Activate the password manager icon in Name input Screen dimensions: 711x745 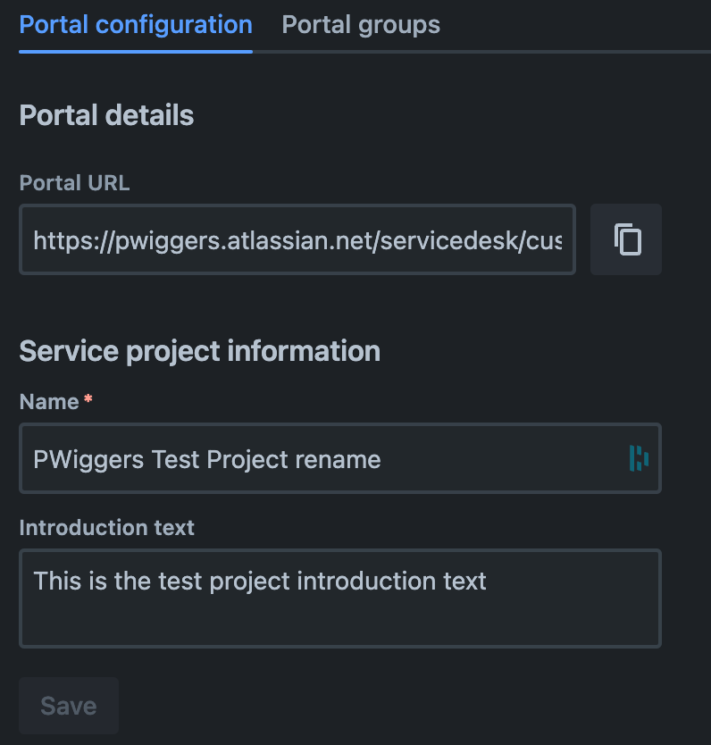pyautogui.click(x=639, y=458)
